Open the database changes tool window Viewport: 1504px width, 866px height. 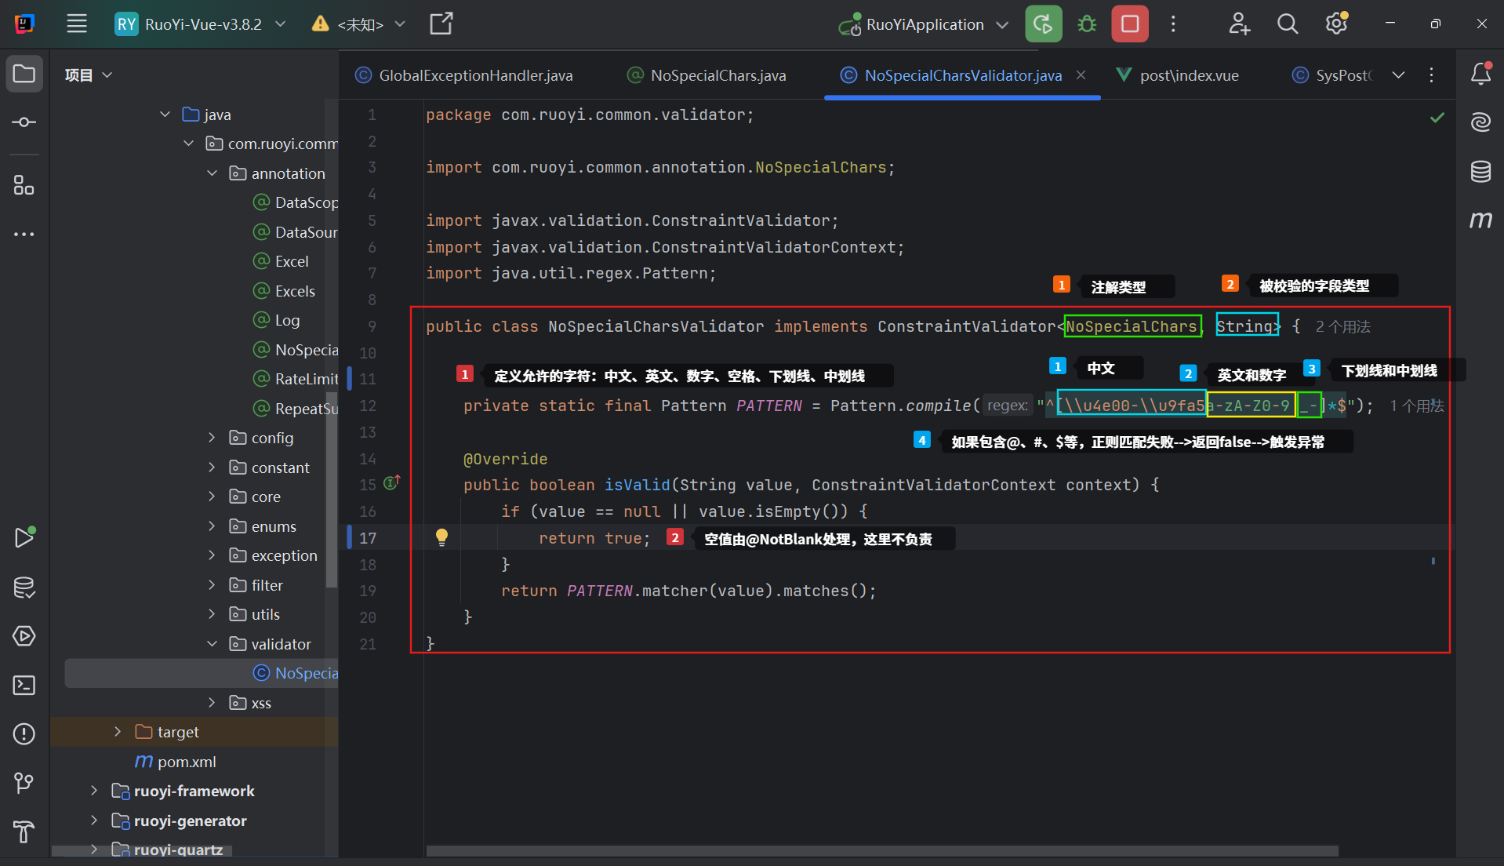24,588
